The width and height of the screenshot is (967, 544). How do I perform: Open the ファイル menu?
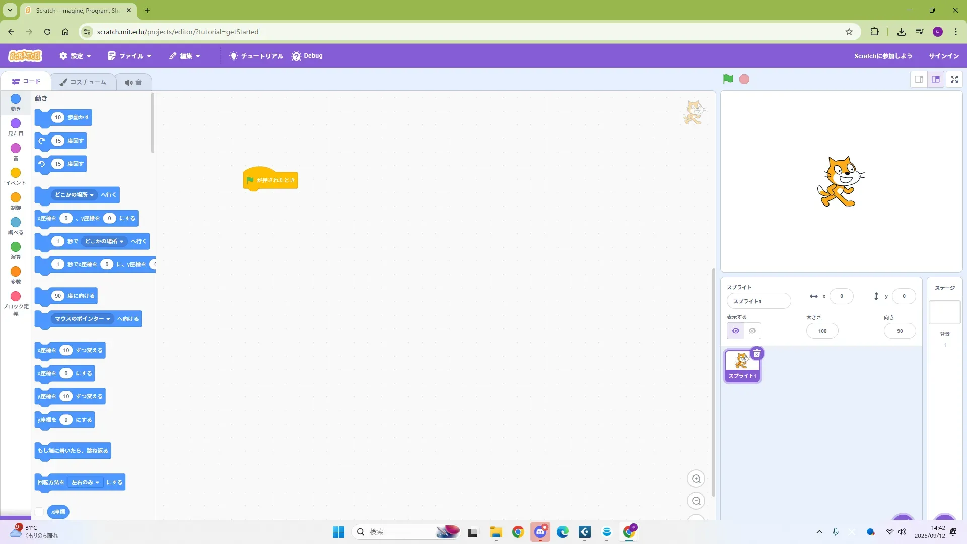click(x=129, y=56)
